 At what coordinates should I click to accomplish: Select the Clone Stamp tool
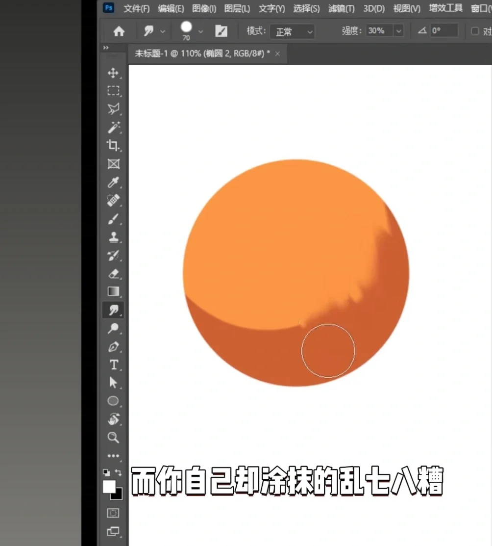[x=113, y=236]
